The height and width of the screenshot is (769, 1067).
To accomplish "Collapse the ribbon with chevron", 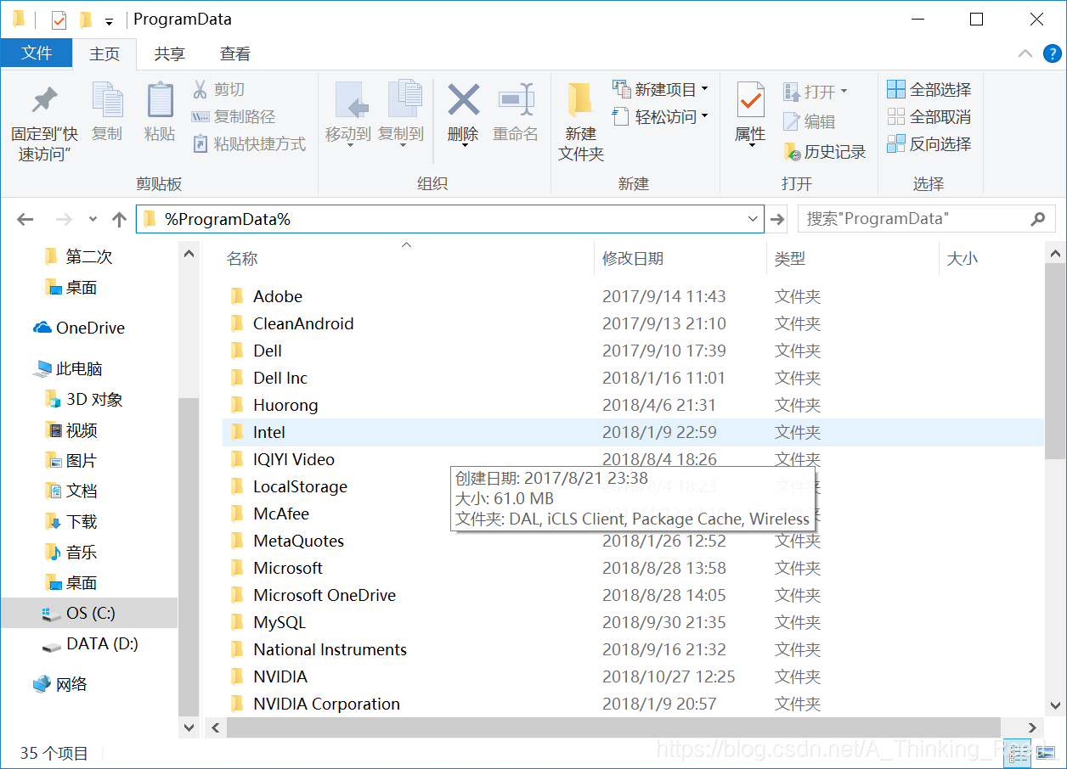I will tap(1025, 53).
